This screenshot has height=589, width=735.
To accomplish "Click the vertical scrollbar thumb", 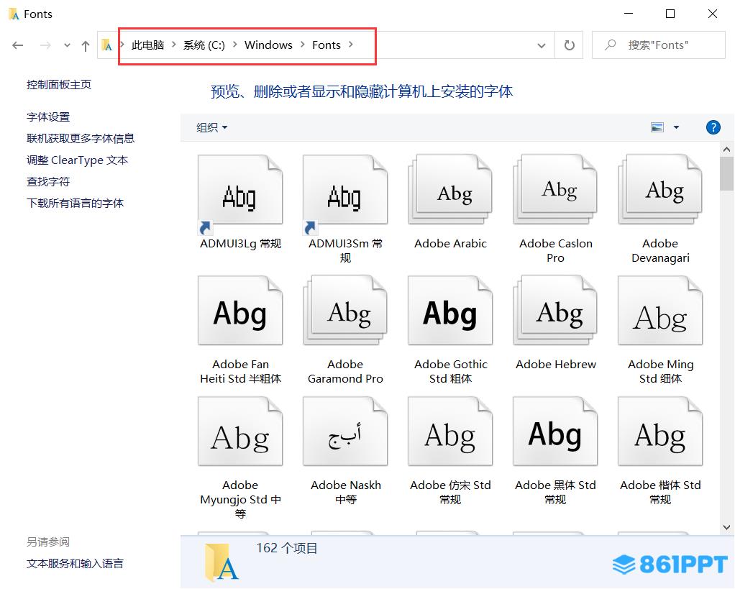I will coord(726,173).
